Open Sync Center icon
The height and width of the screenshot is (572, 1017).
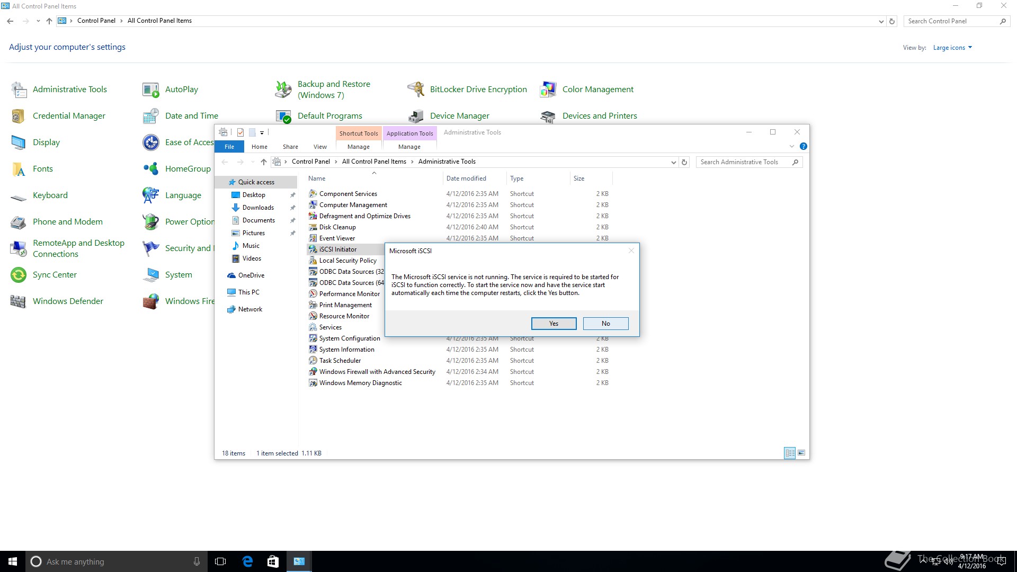(x=19, y=275)
